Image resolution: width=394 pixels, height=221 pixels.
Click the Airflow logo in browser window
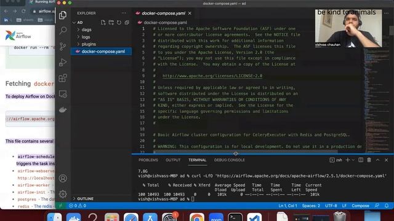18,36
